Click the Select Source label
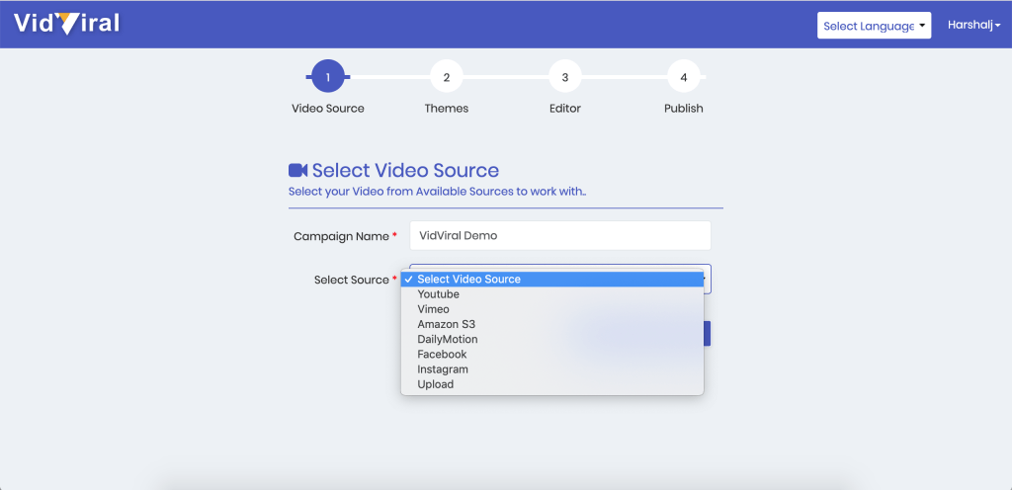 point(352,280)
